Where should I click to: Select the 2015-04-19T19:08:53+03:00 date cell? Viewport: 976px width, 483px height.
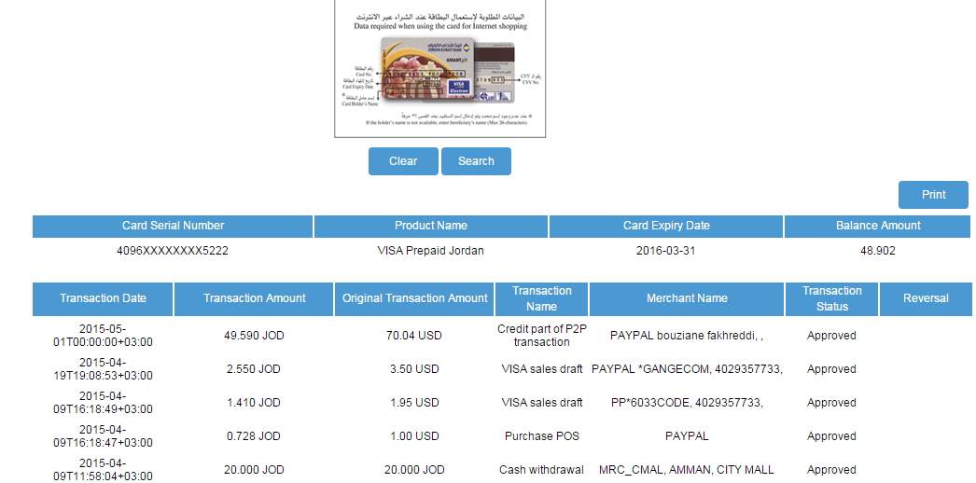(x=103, y=368)
